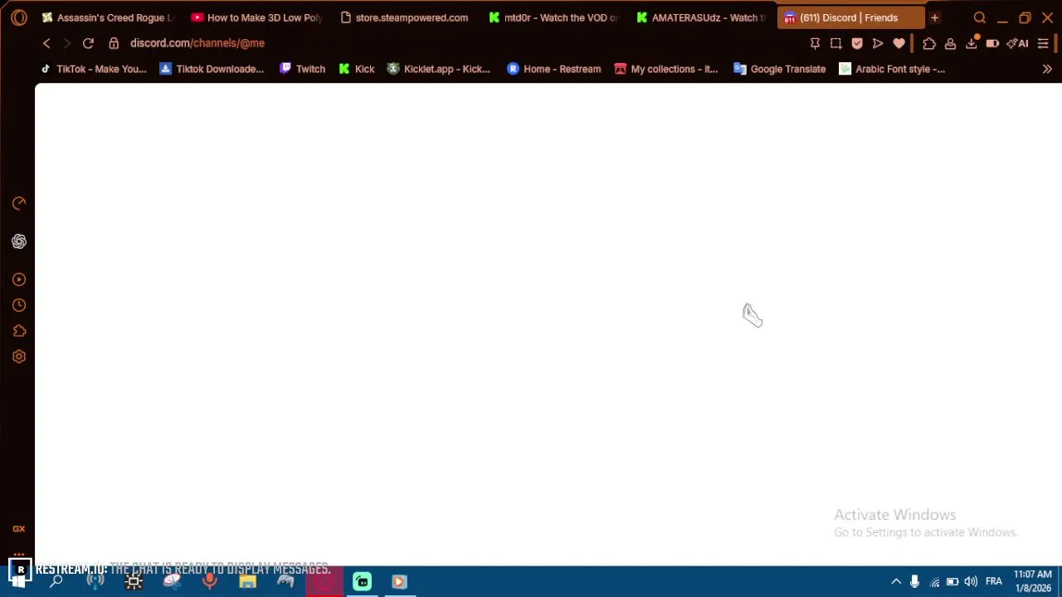This screenshot has height=597, width=1062.
Task: Open Home - Restream bookmark
Action: (553, 69)
